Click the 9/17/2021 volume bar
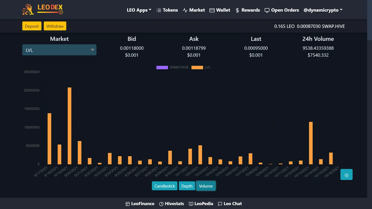 click(49, 139)
